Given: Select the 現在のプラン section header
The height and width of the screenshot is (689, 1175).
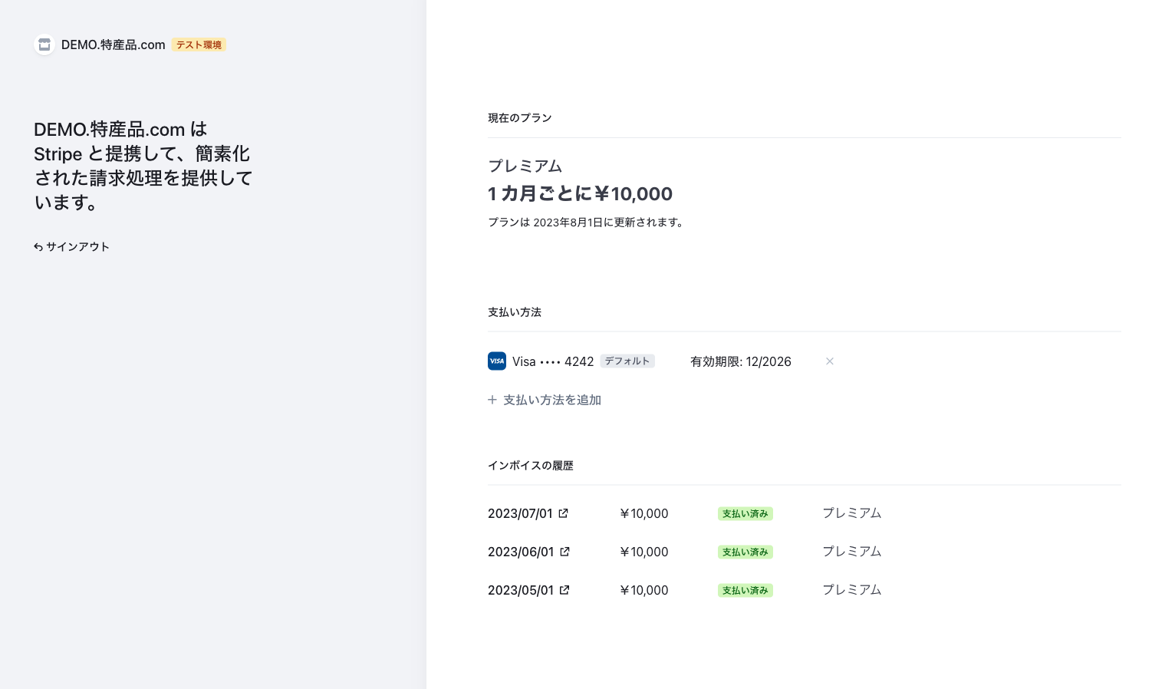Looking at the screenshot, I should pyautogui.click(x=520, y=117).
